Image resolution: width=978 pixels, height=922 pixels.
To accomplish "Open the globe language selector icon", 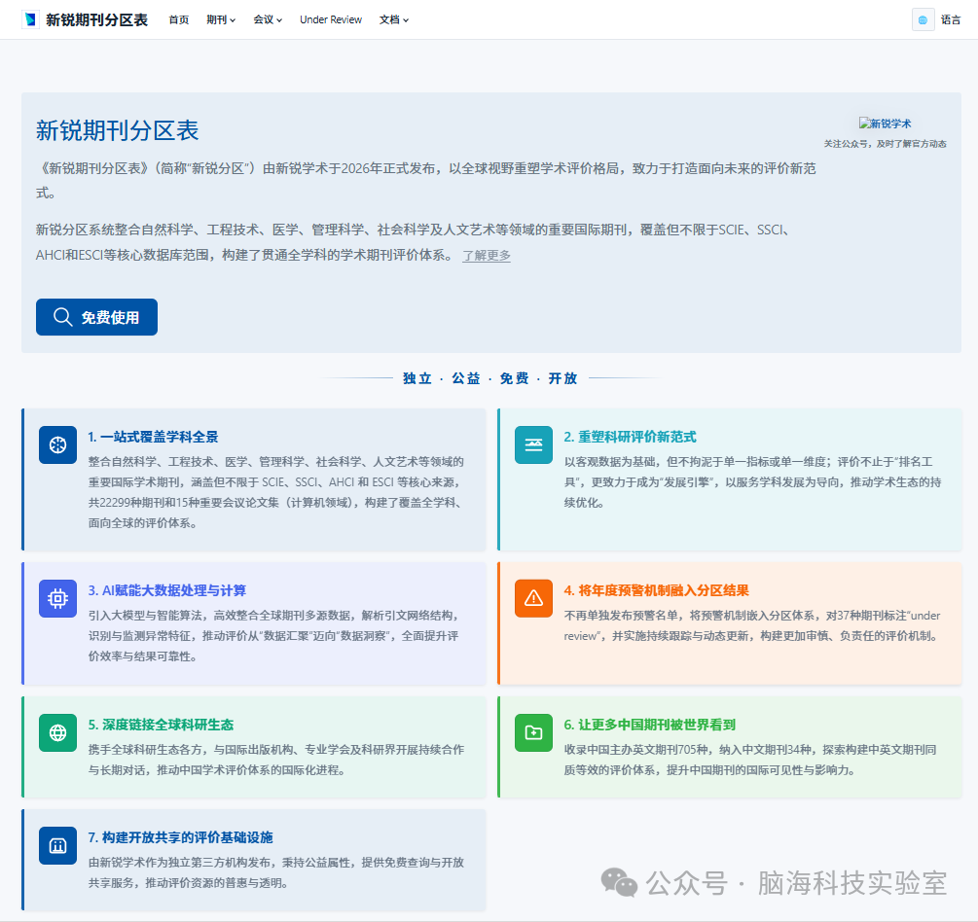I will point(923,18).
